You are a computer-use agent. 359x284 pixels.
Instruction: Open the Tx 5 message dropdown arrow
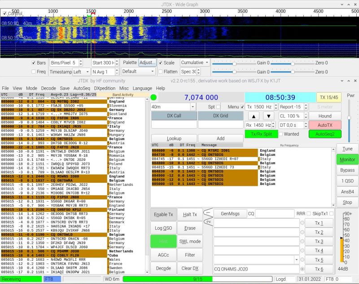tap(297, 260)
